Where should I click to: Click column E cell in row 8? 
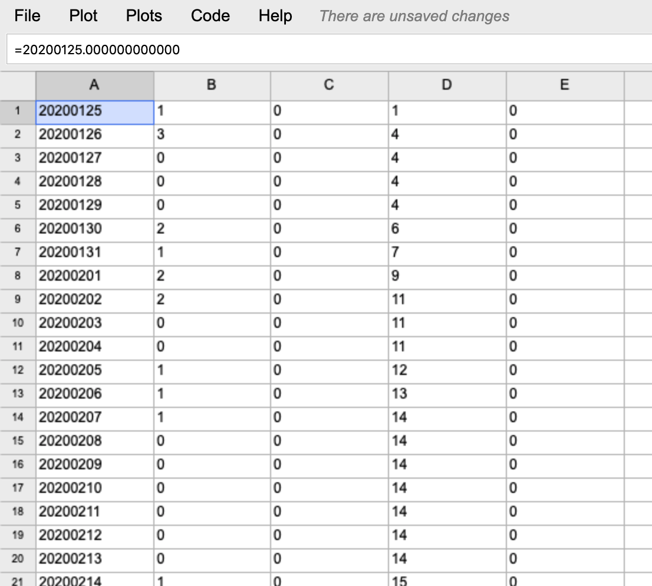point(565,278)
